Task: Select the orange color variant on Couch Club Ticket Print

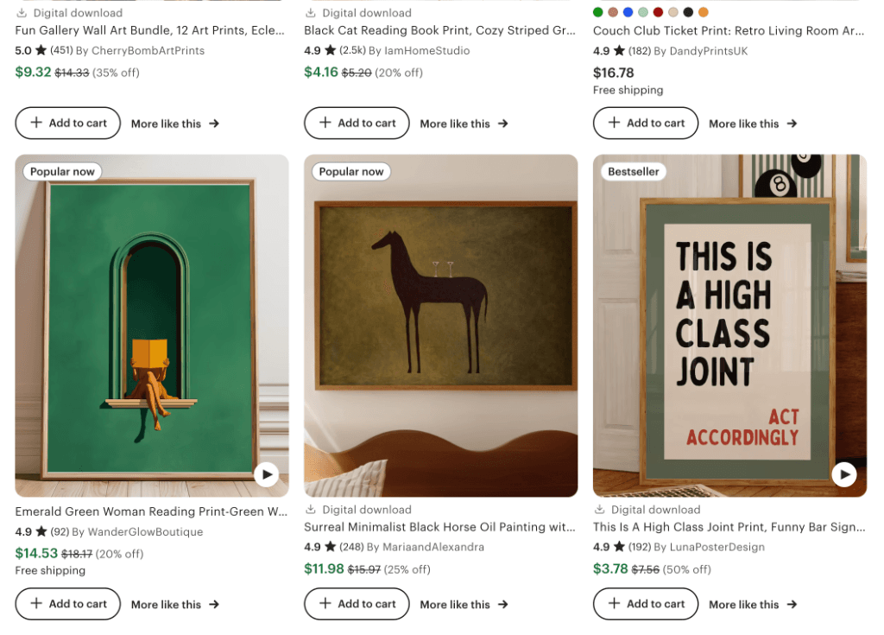Action: pos(702,12)
